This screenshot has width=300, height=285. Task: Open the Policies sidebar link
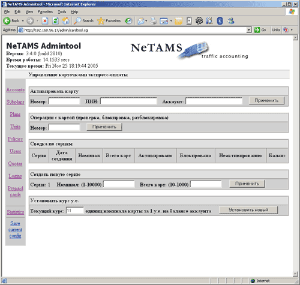(x=15, y=139)
